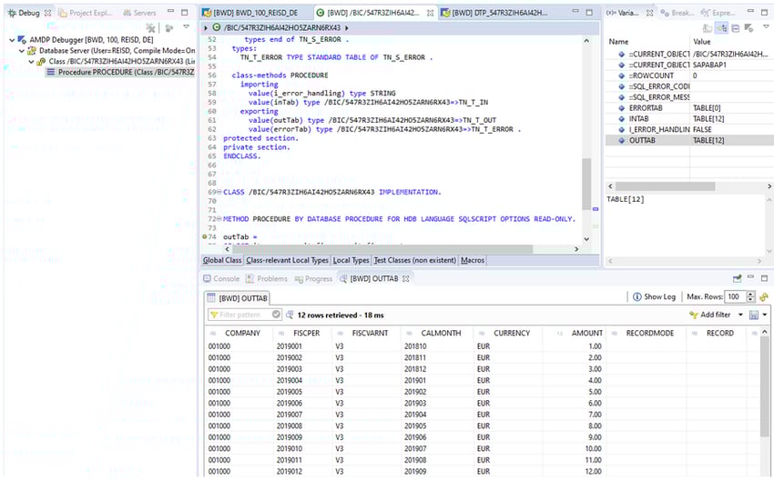
Task: Collapse the AMDP Debugger tree node
Action: click(12, 40)
